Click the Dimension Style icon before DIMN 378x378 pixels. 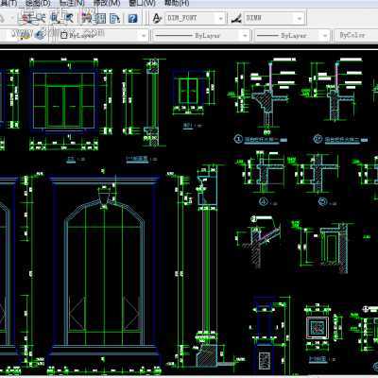pyautogui.click(x=236, y=18)
